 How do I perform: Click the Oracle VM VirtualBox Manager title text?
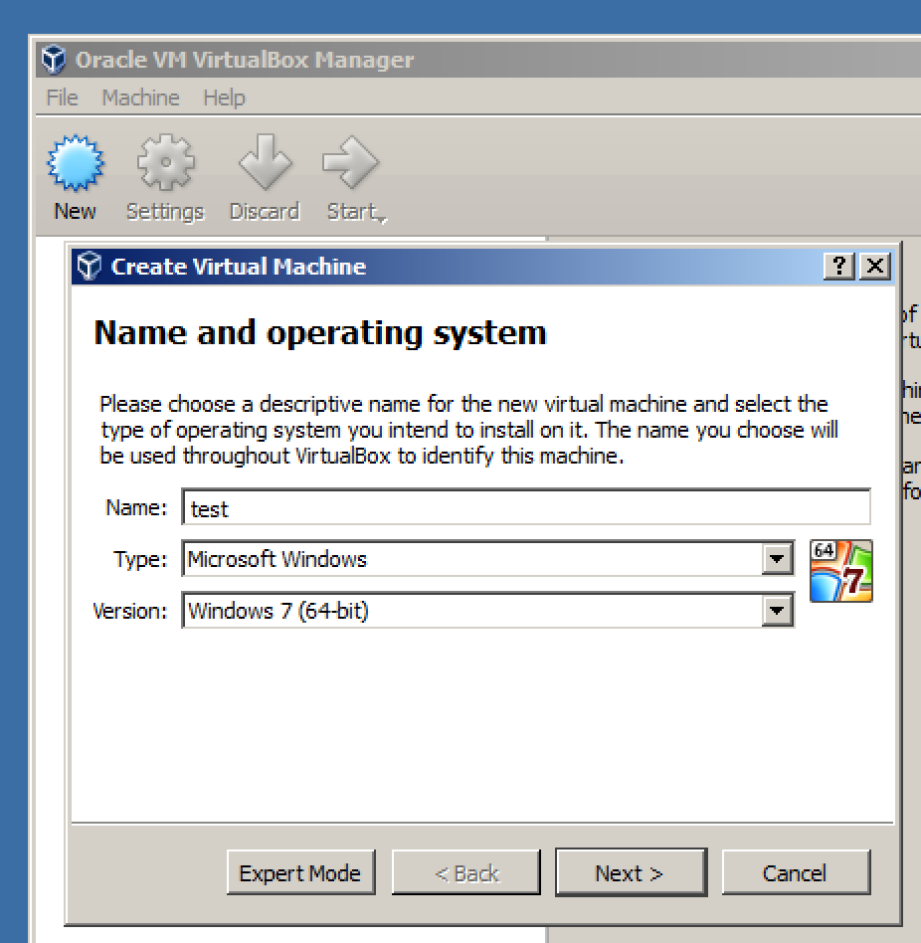pyautogui.click(x=245, y=60)
